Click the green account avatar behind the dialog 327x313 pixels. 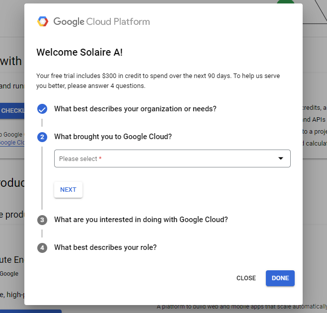point(286,2)
